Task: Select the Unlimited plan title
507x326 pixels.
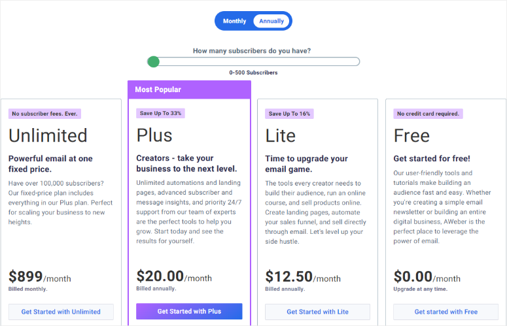Action: (48, 135)
